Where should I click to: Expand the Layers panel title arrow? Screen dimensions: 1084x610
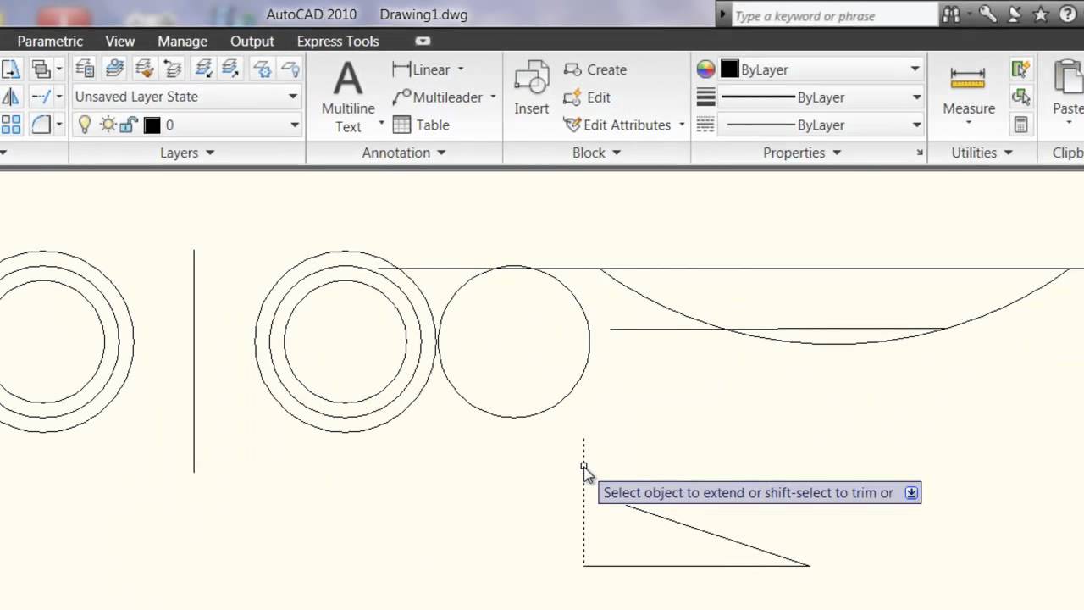tap(210, 152)
